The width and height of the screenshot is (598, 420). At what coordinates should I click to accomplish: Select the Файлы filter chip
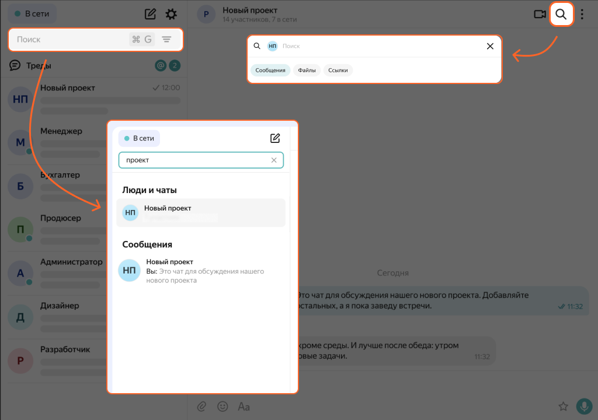click(x=307, y=71)
